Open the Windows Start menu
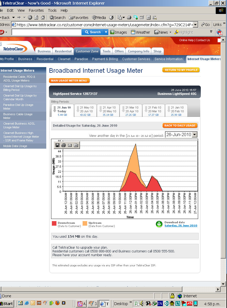Image resolution: width=227 pixels, height=308 pixels. click(x=6, y=303)
